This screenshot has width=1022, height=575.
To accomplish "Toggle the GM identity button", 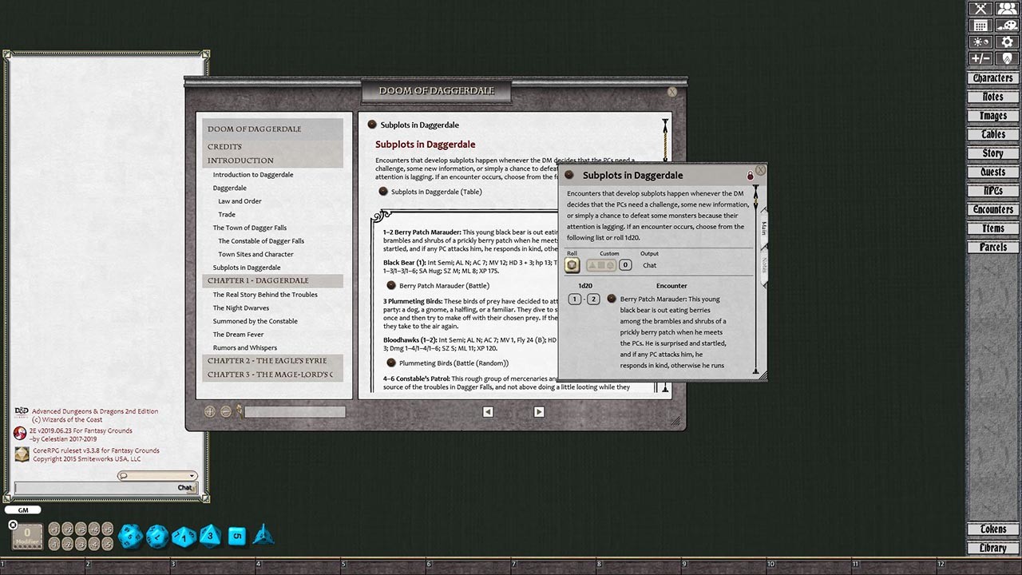I will (22, 510).
